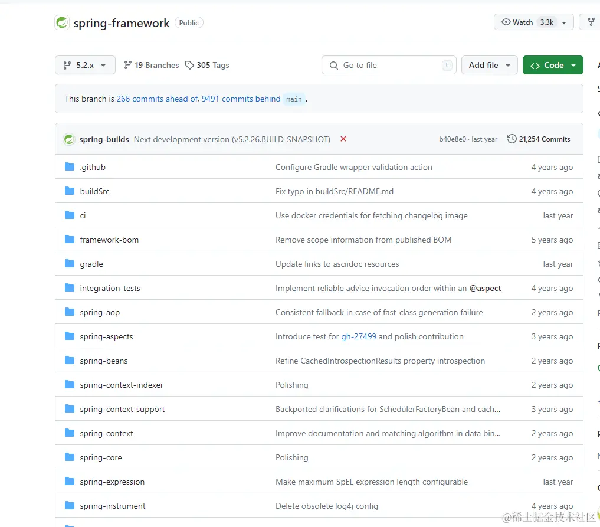Open the spring-aop folder
The height and width of the screenshot is (527, 600).
100,312
